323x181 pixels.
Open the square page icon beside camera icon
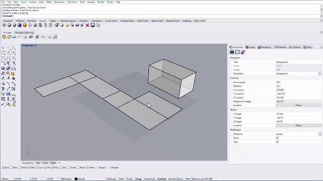[238, 52]
